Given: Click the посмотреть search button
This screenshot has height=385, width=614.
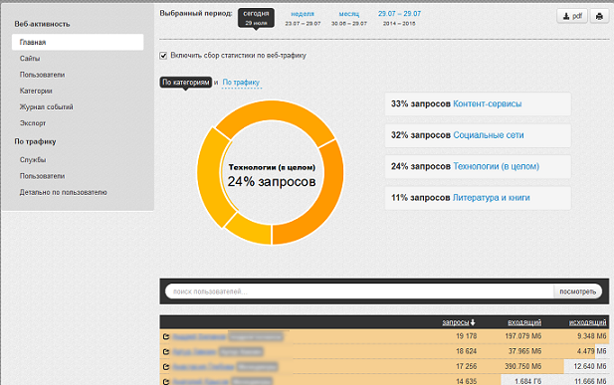Looking at the screenshot, I should [x=577, y=291].
